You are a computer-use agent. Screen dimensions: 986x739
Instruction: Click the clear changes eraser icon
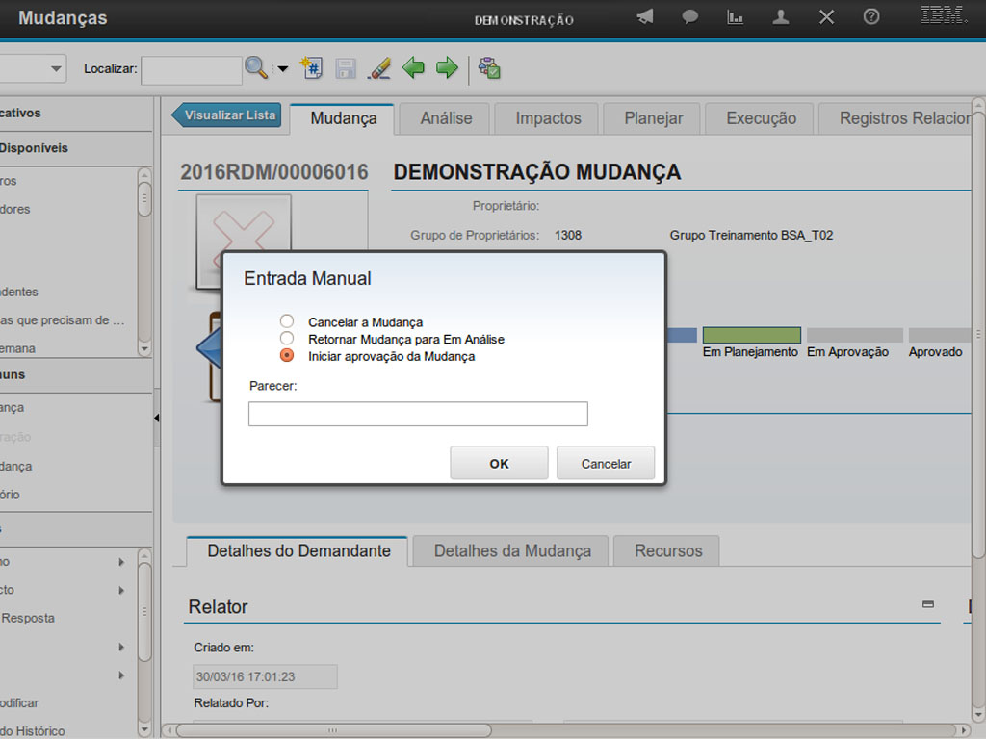click(x=379, y=68)
